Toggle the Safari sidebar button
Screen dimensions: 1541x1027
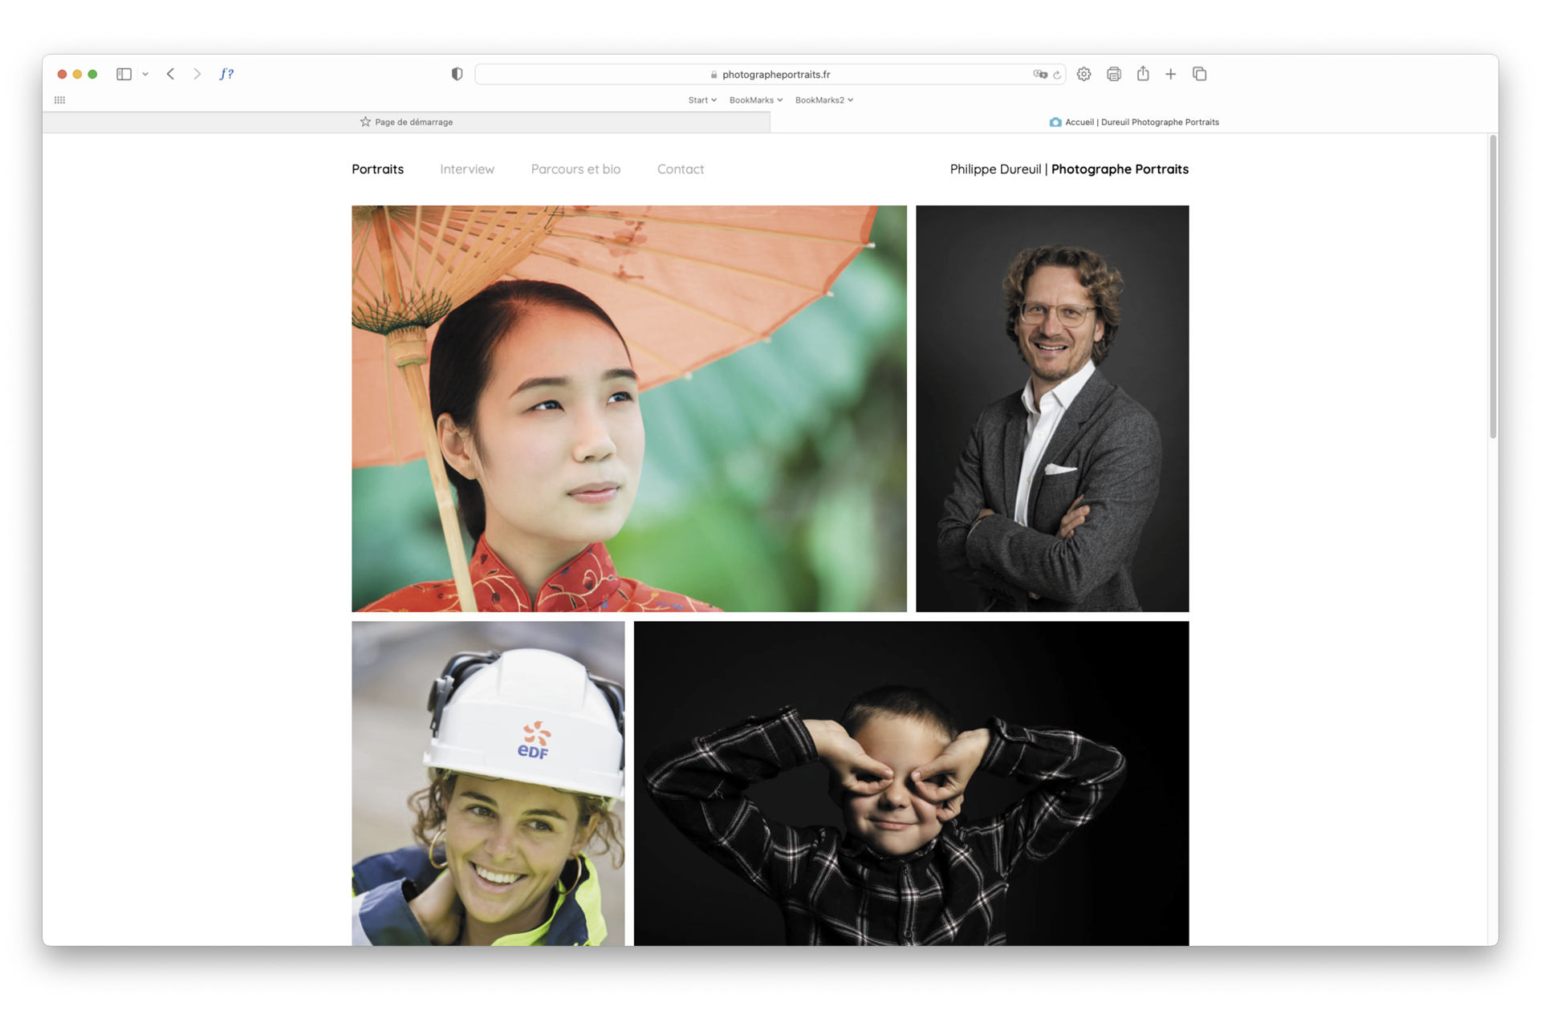(x=124, y=74)
